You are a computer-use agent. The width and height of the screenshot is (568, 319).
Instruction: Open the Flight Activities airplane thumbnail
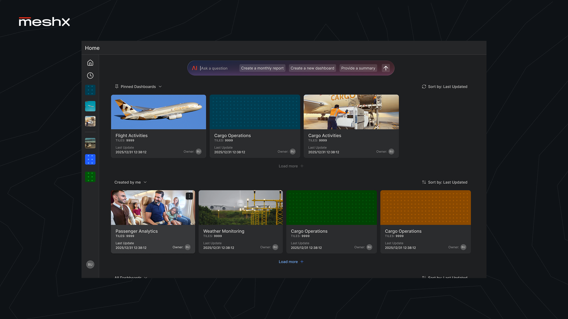158,112
